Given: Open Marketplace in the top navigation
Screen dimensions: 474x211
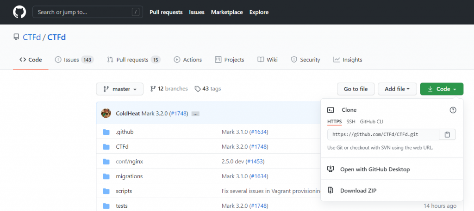Looking at the screenshot, I should tap(227, 12).
